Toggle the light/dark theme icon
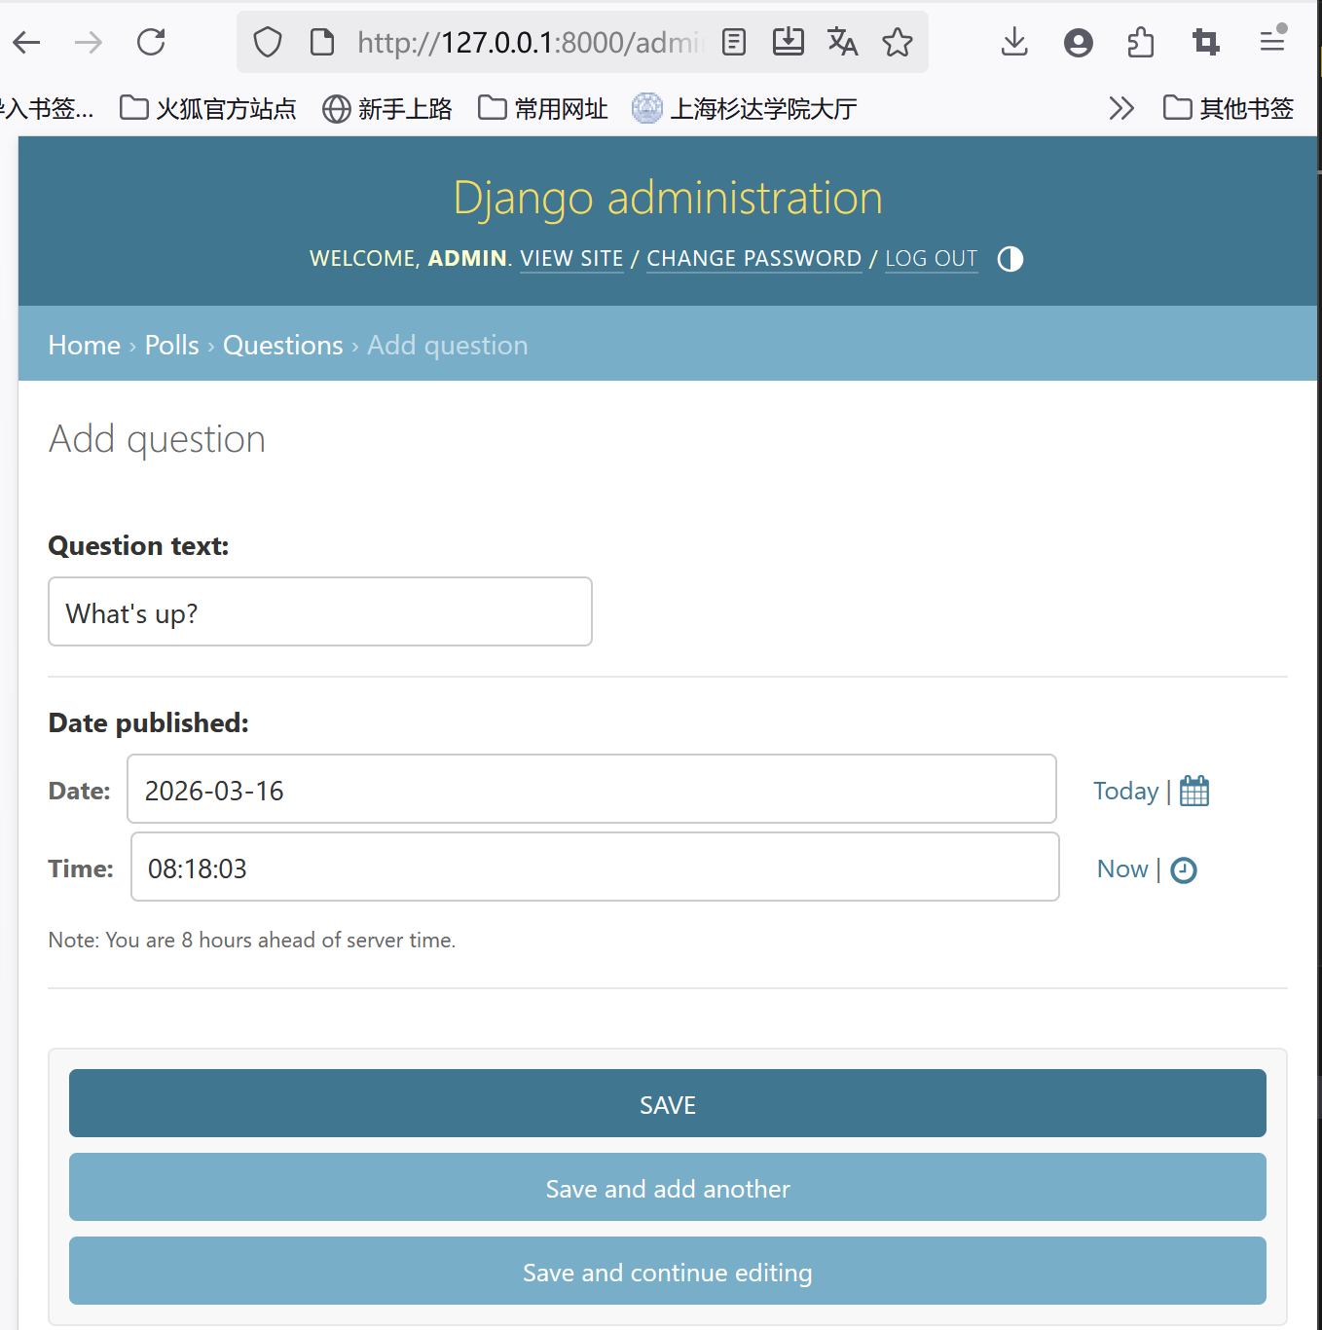The height and width of the screenshot is (1330, 1322). click(1010, 259)
